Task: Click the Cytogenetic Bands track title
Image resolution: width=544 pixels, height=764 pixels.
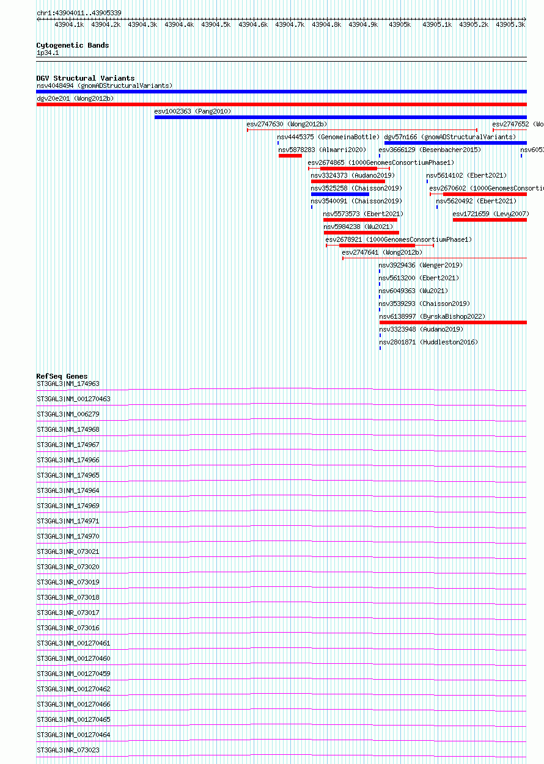Action: [73, 45]
